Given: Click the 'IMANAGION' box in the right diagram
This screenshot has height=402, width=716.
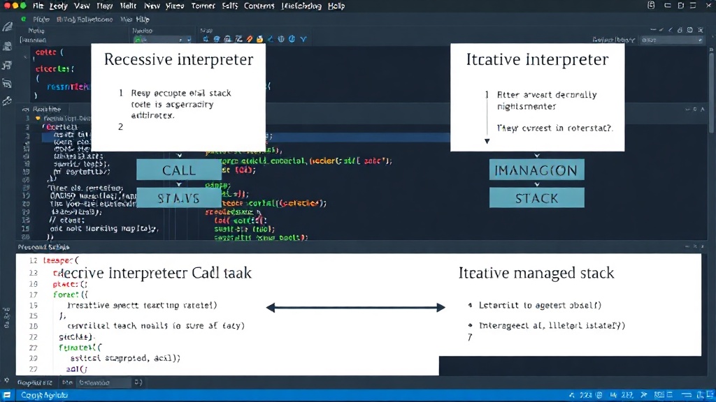Looking at the screenshot, I should pos(536,170).
